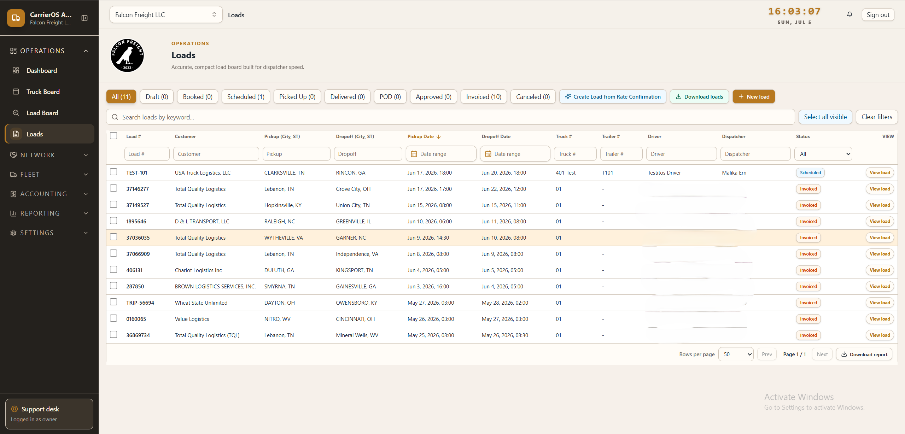Image resolution: width=905 pixels, height=434 pixels.
Task: Download report file
Action: pos(864,354)
